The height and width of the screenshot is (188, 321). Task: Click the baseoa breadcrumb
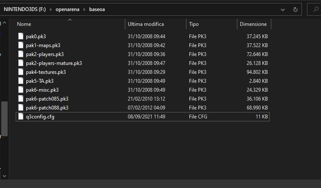coord(97,9)
